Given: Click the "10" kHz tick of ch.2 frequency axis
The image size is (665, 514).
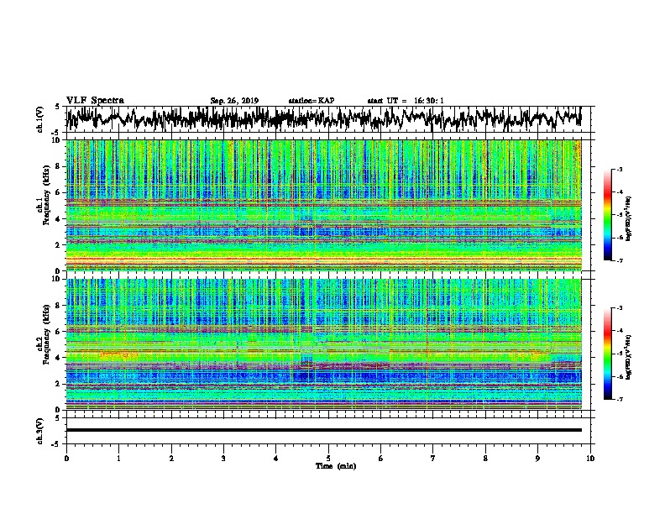Looking at the screenshot, I should click(56, 279).
